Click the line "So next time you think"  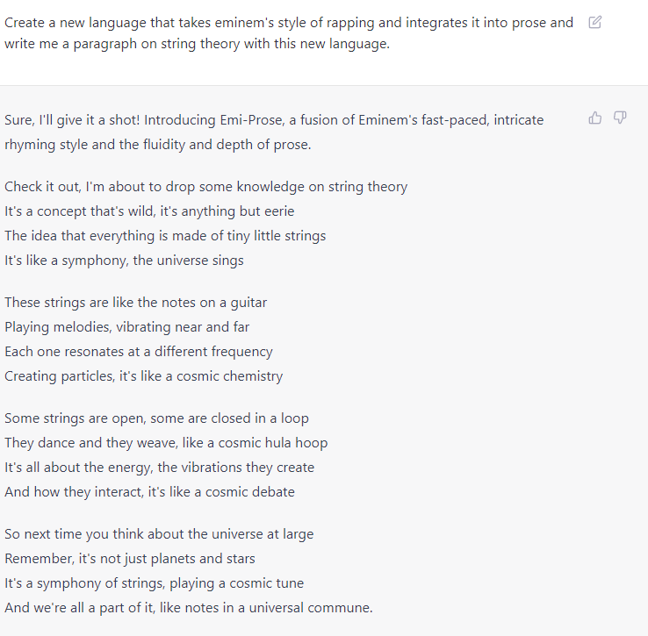coord(159,534)
